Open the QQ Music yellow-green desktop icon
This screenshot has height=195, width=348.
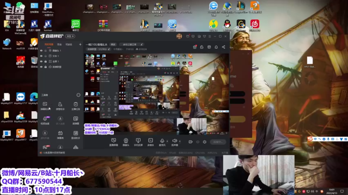coord(213,25)
